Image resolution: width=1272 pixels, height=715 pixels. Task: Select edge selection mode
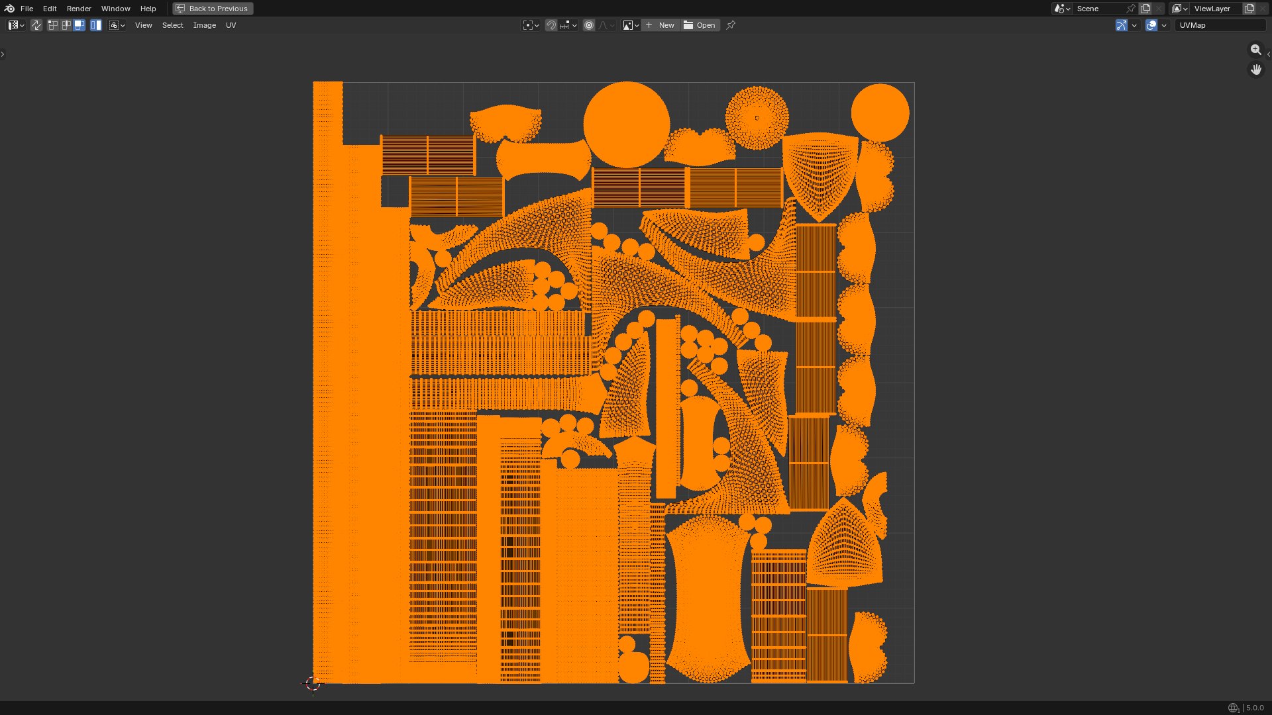(66, 25)
